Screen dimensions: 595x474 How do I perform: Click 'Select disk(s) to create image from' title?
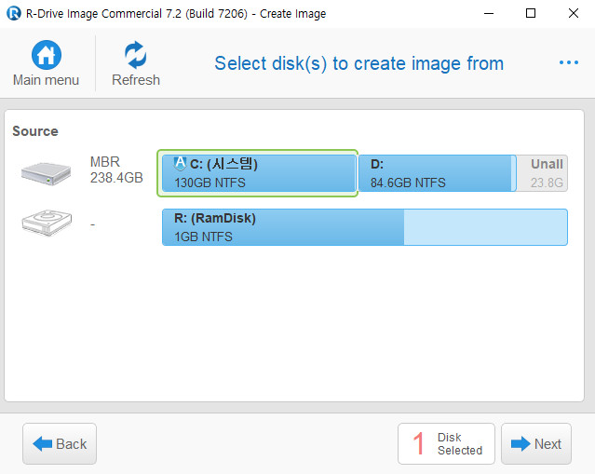(x=359, y=63)
